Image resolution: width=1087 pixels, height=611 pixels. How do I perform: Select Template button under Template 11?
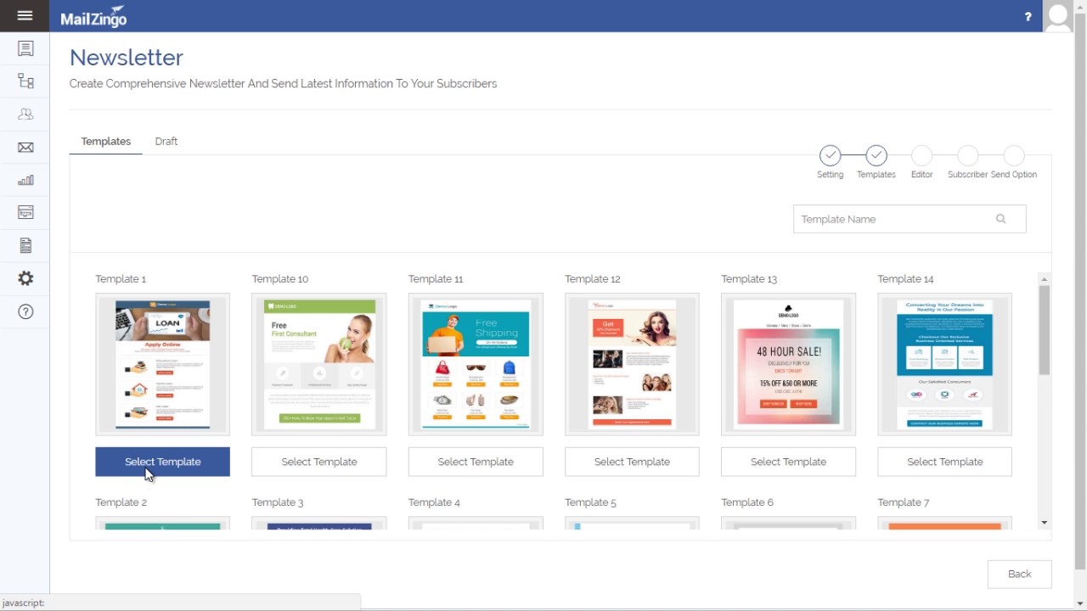pos(476,462)
